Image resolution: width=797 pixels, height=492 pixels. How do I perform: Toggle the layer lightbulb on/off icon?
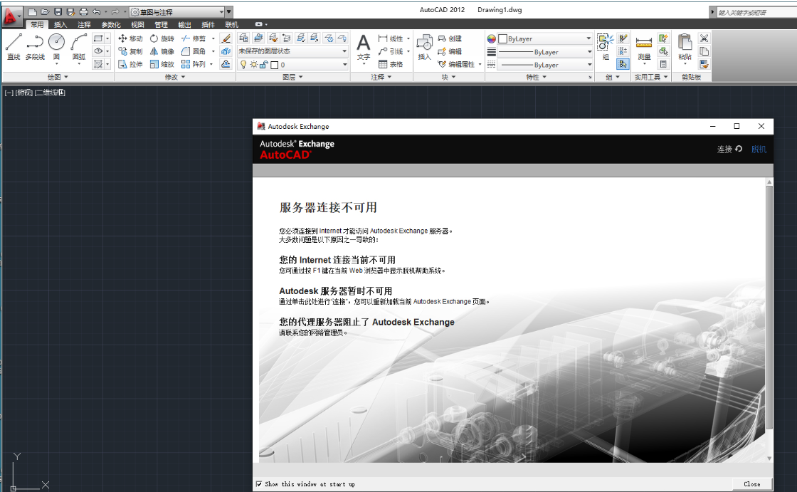point(243,65)
